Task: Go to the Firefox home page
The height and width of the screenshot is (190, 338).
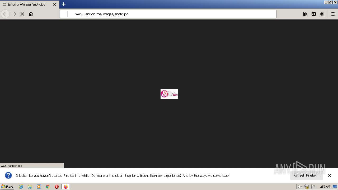Action: [31, 14]
